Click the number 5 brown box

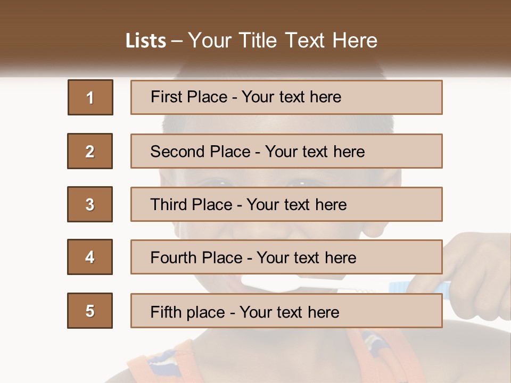90,311
